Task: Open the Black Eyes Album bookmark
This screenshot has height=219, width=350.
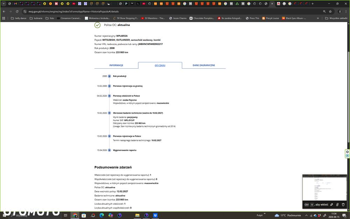Action: click(x=294, y=18)
